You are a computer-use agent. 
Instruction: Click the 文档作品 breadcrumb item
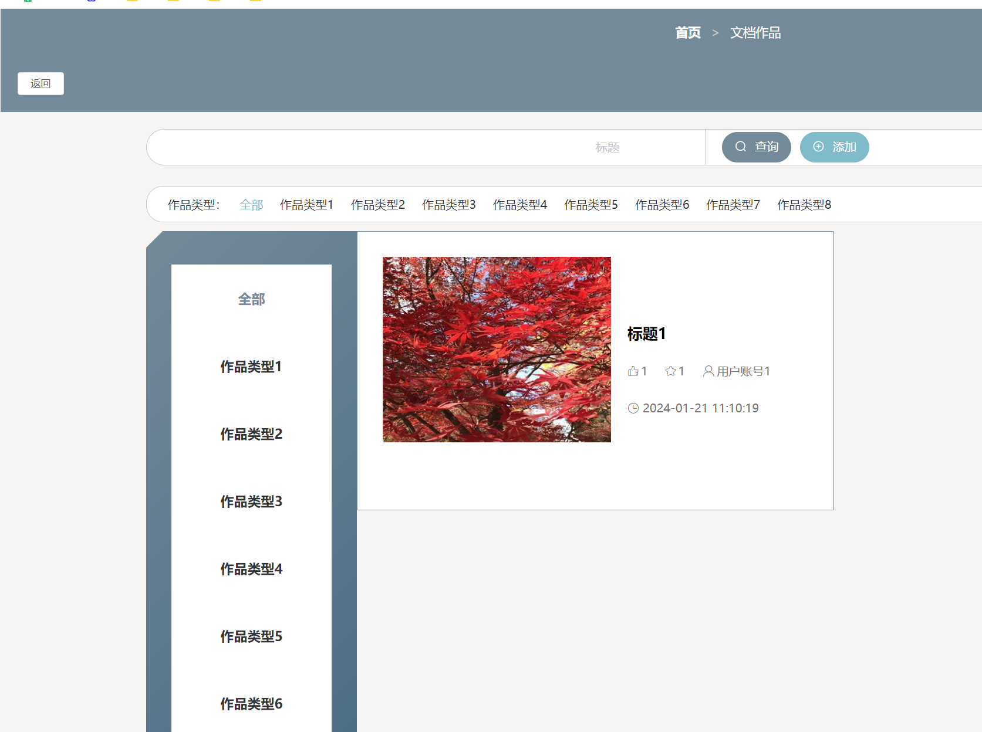point(756,32)
